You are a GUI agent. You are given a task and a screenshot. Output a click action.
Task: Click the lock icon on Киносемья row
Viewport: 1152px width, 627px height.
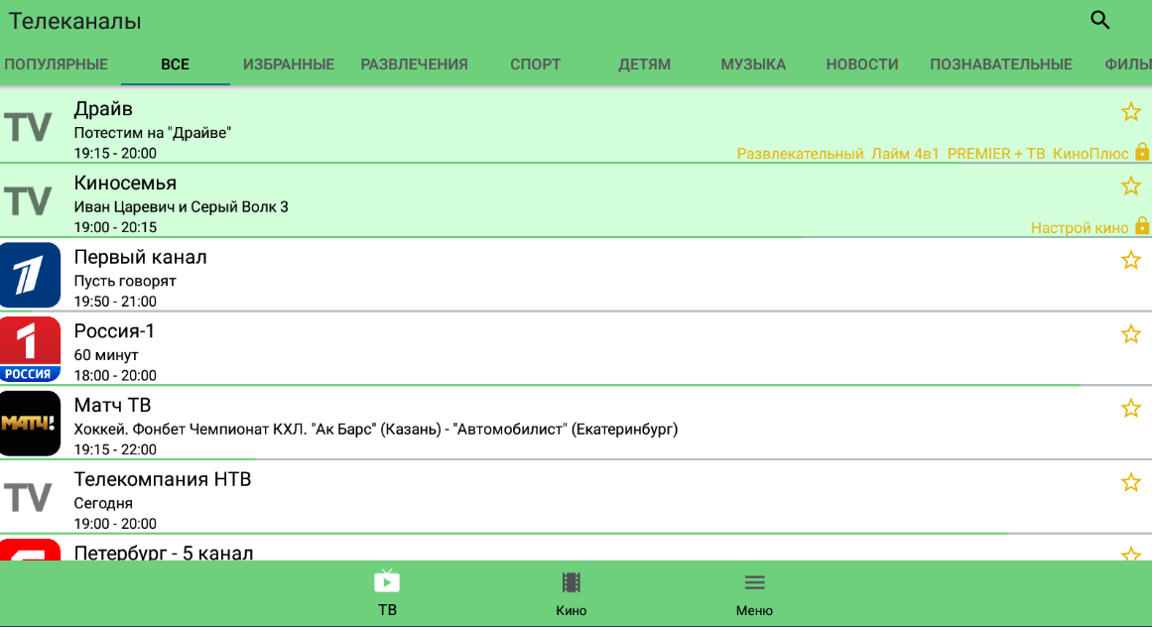click(1142, 226)
